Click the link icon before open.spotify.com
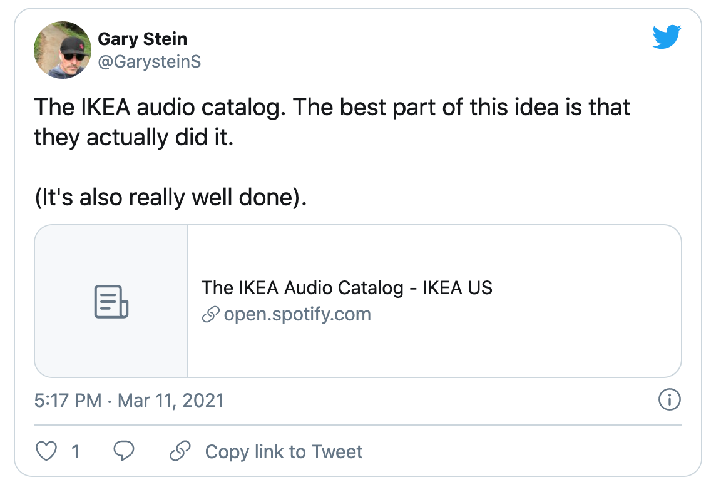Viewport: 716px width, 487px height. tap(210, 314)
